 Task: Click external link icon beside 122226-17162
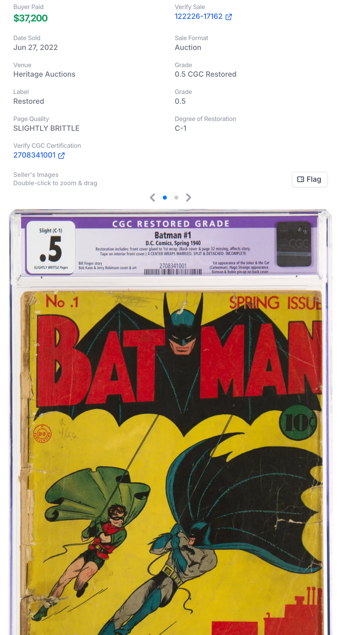(229, 17)
